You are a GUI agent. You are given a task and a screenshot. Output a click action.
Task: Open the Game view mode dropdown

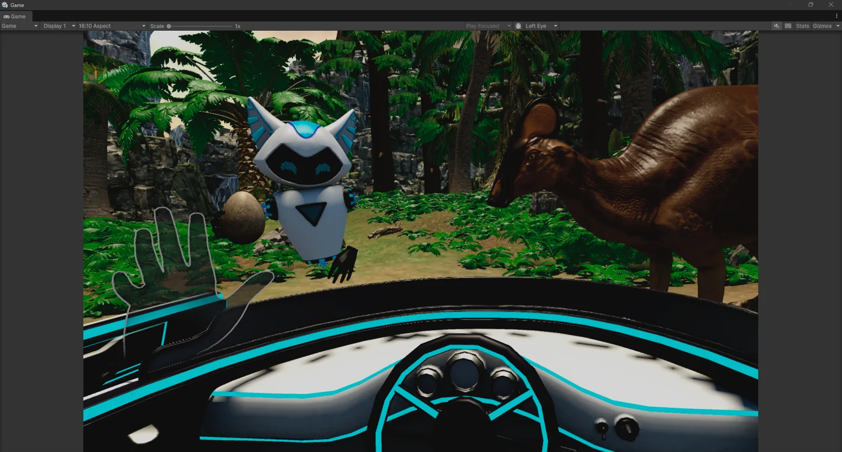tap(19, 26)
